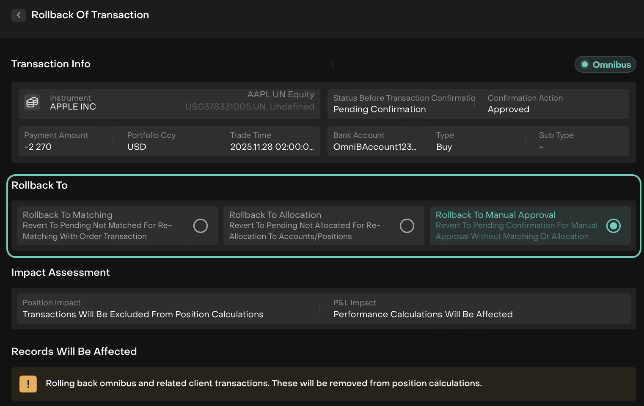Click the back arrow button
644x406 pixels.
(18, 15)
